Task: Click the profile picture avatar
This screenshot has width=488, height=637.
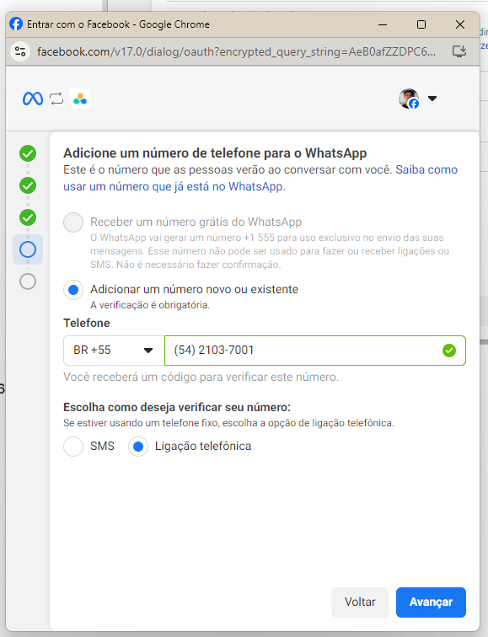Action: 409,99
